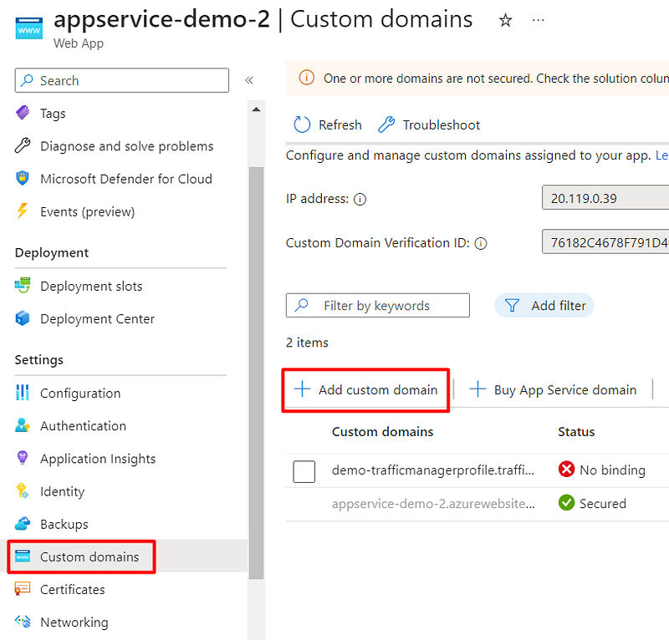The width and height of the screenshot is (669, 640).
Task: Click the Filter by keywords box
Action: click(x=378, y=305)
